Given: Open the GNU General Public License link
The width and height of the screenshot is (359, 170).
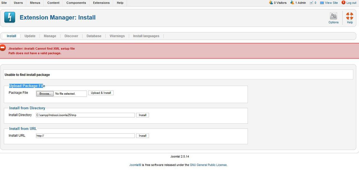Looking at the screenshot, I should (x=208, y=165).
